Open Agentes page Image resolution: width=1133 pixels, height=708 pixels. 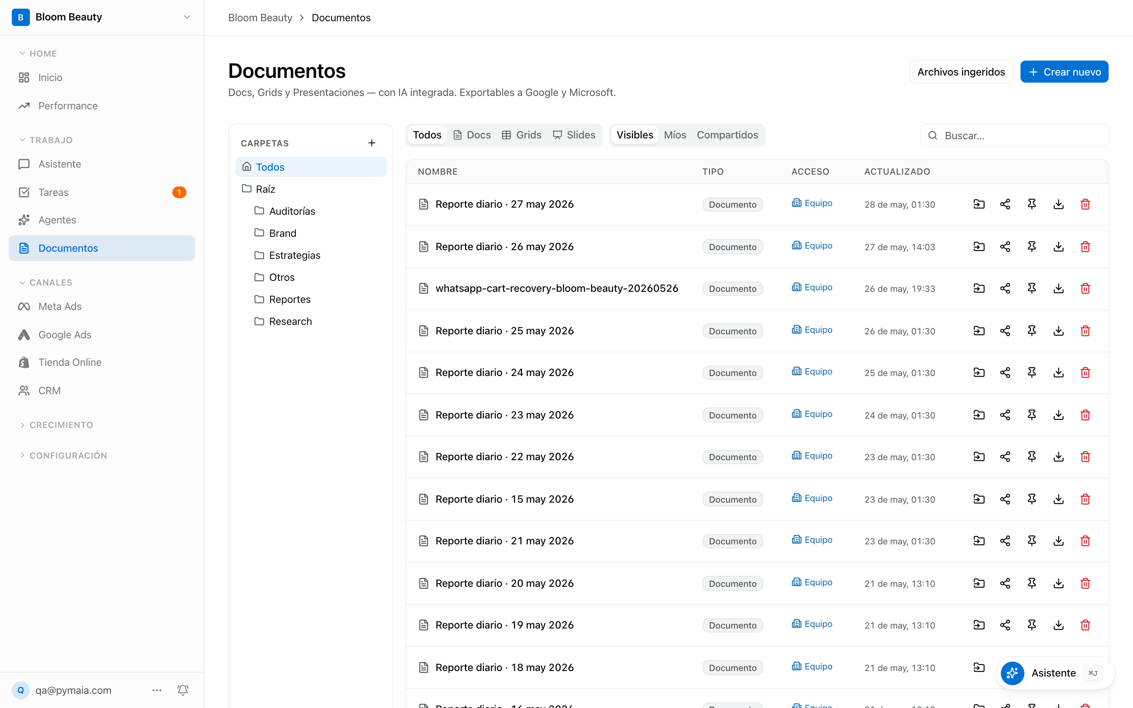101,219
